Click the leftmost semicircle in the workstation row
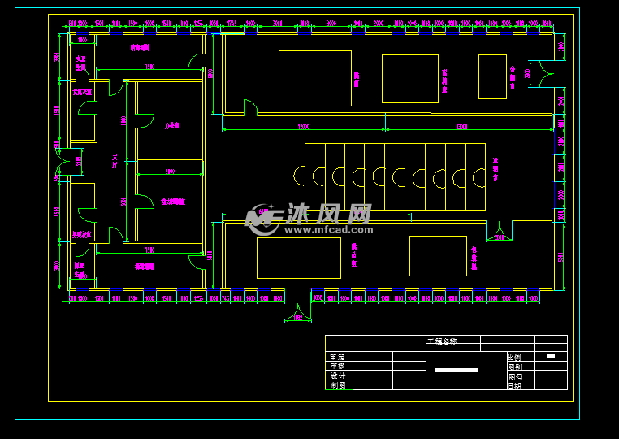 click(299, 176)
